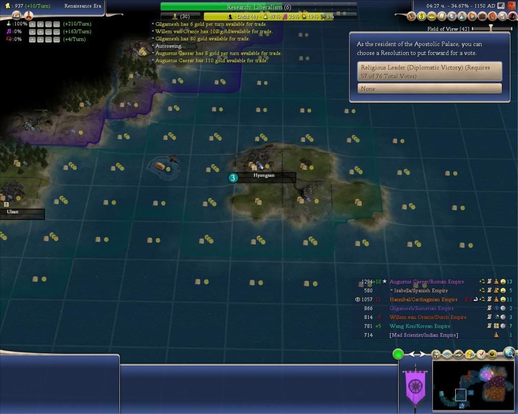This screenshot has width=518, height=414.
Task: Click the purple wheel player flag
Action: [416, 386]
